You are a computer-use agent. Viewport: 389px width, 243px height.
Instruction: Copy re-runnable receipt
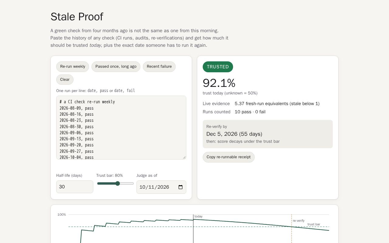click(x=229, y=157)
